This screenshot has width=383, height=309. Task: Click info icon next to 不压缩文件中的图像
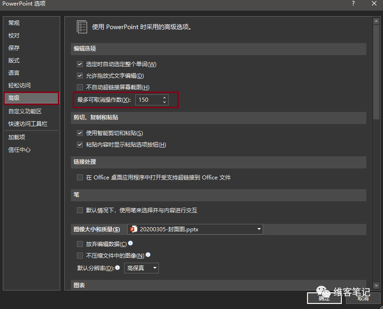(148, 255)
